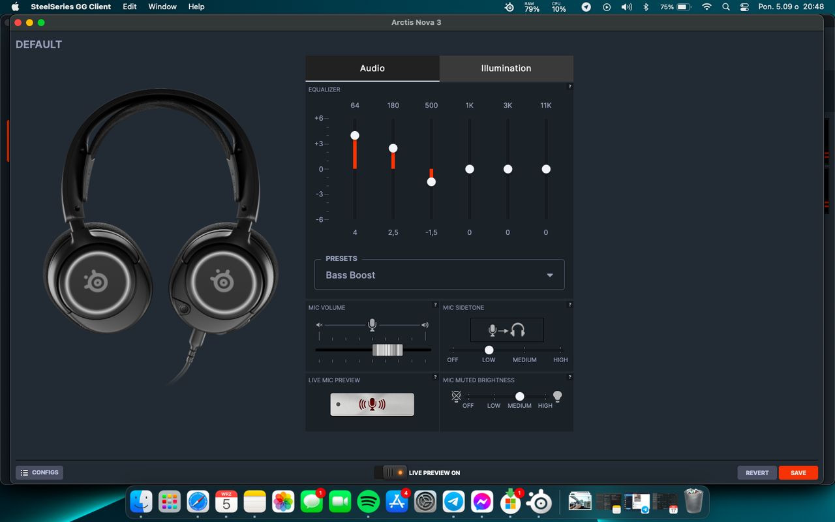Screen dimensions: 835x522
Task: Open Wi-Fi menu bar icon
Action: (706, 7)
